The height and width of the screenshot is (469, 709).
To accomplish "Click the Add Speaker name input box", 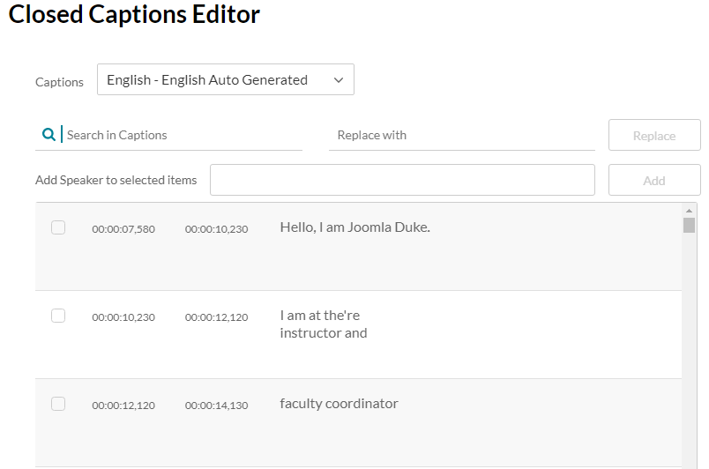I will coord(402,180).
